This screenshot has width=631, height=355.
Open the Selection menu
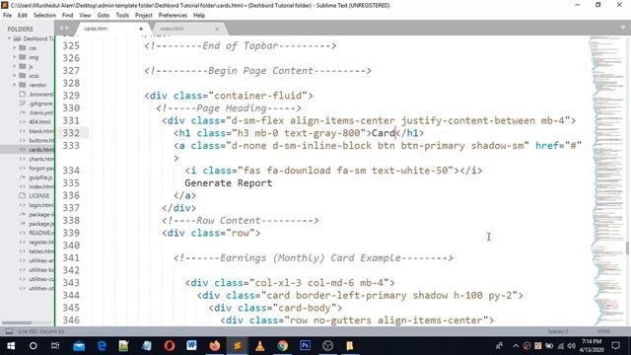[44, 16]
